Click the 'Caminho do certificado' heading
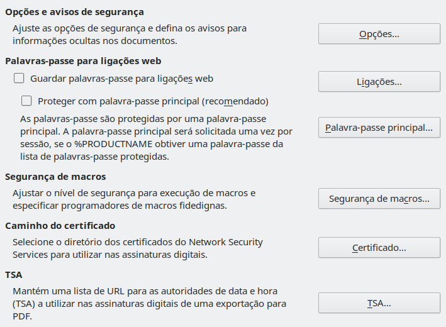446x327 pixels. tap(60, 226)
